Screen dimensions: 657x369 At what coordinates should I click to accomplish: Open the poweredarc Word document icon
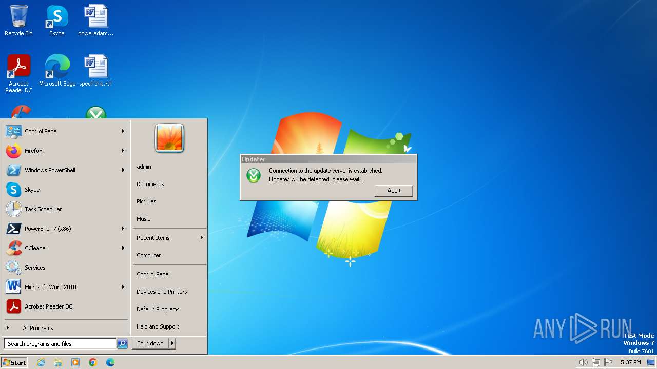[x=95, y=20]
